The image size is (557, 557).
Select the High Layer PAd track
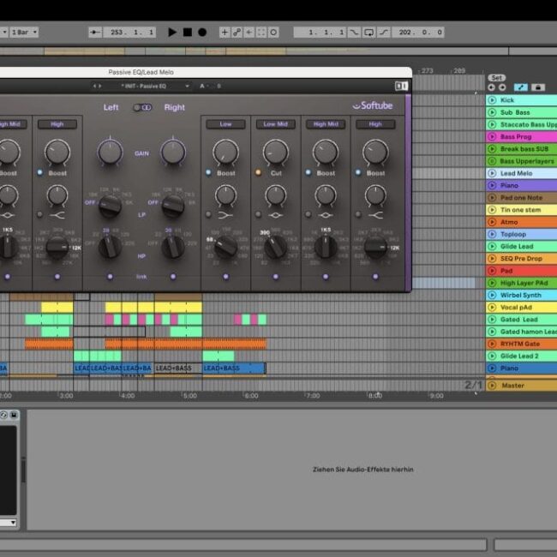[524, 283]
